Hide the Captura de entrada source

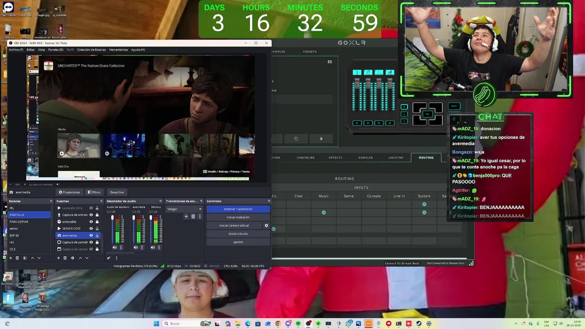pyautogui.click(x=91, y=215)
